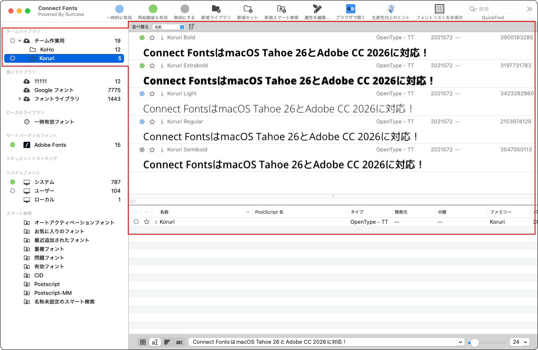The width and height of the screenshot is (538, 350).
Task: Sort by 分類 column header
Action: pyautogui.click(x=461, y=212)
